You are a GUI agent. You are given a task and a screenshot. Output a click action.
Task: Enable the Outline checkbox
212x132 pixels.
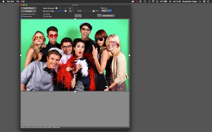point(44,14)
